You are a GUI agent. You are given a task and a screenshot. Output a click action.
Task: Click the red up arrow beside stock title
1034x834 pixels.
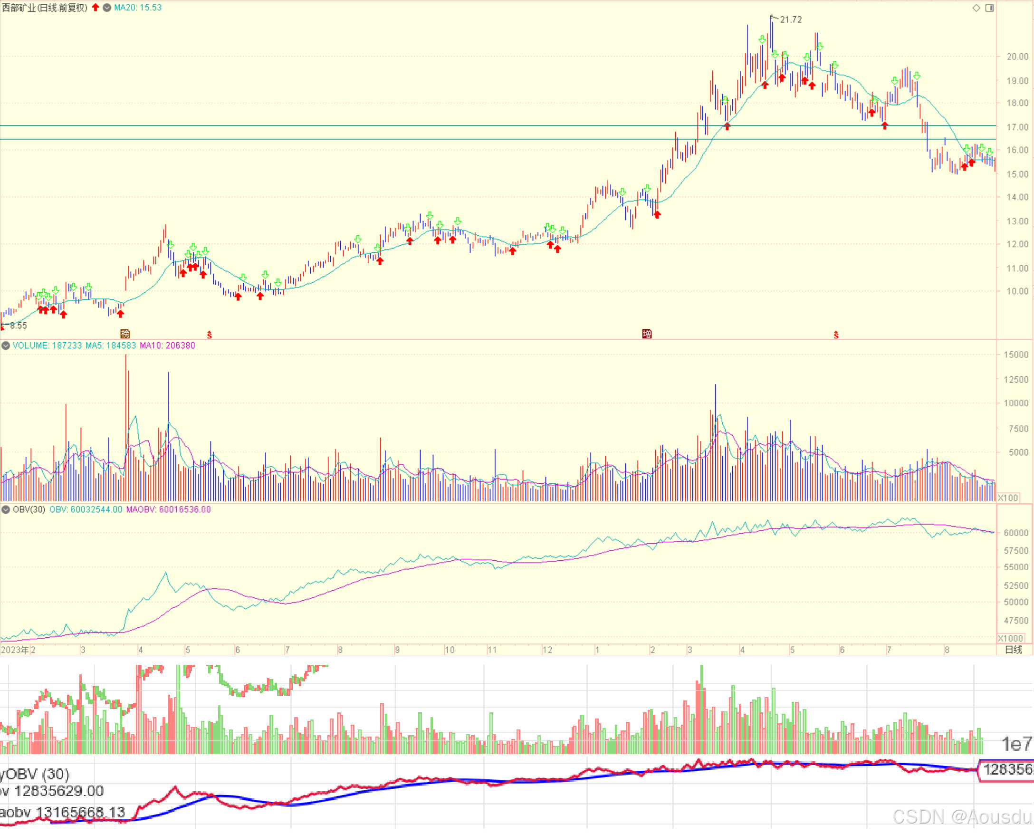[x=96, y=7]
